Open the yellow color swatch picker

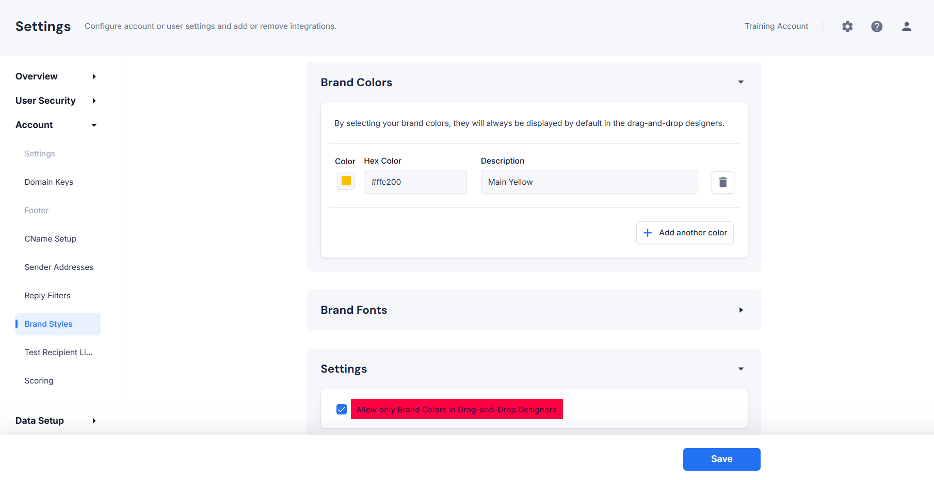pyautogui.click(x=346, y=181)
